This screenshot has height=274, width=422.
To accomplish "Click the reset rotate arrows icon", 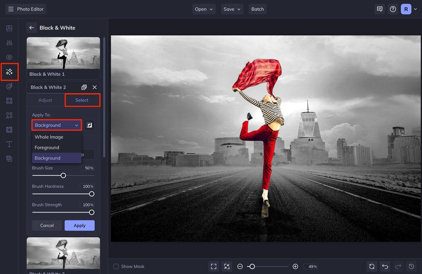I will (x=371, y=266).
